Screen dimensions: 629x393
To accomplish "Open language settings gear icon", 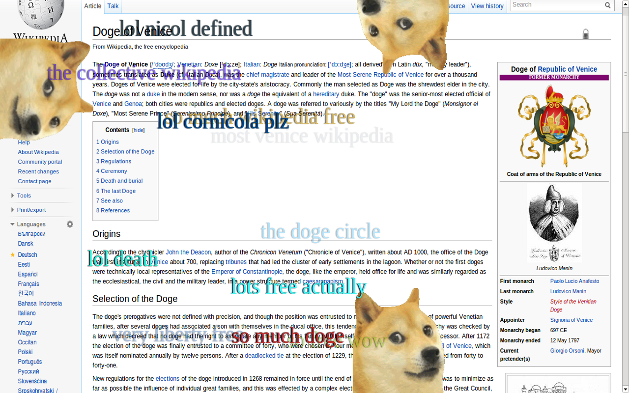I will click(70, 224).
